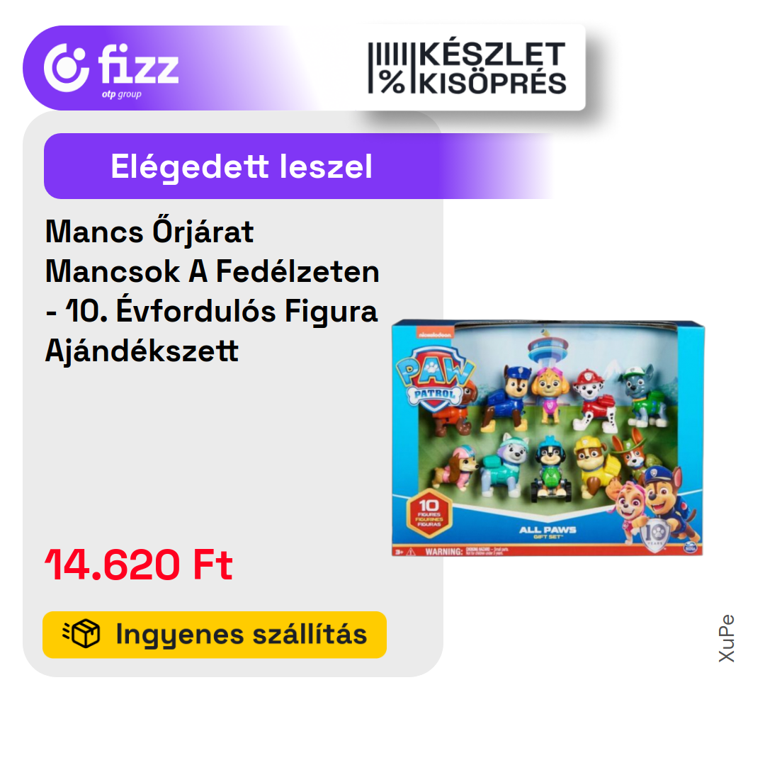Click the XuPe vertical label
Screen dimensions: 765x765
(727, 638)
